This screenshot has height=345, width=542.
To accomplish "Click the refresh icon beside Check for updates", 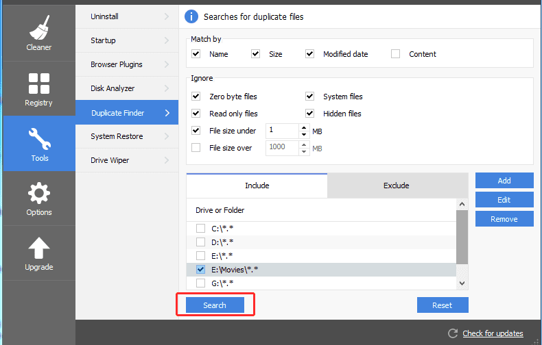I will tap(453, 333).
